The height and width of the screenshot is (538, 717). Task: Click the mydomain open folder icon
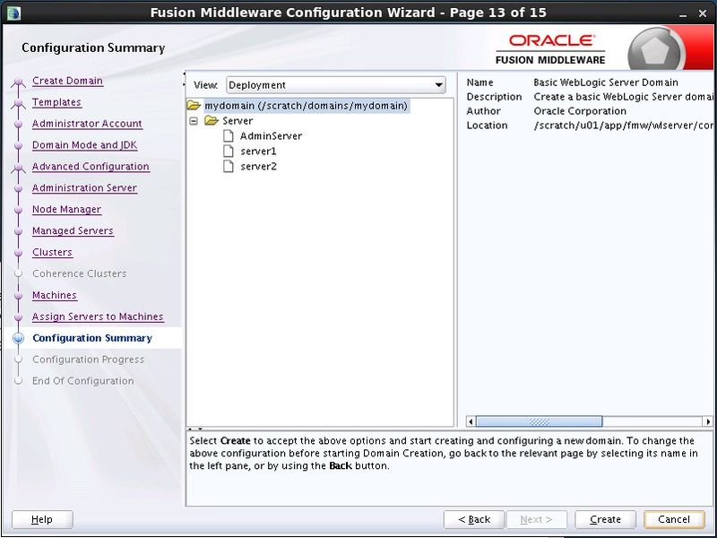(194, 106)
